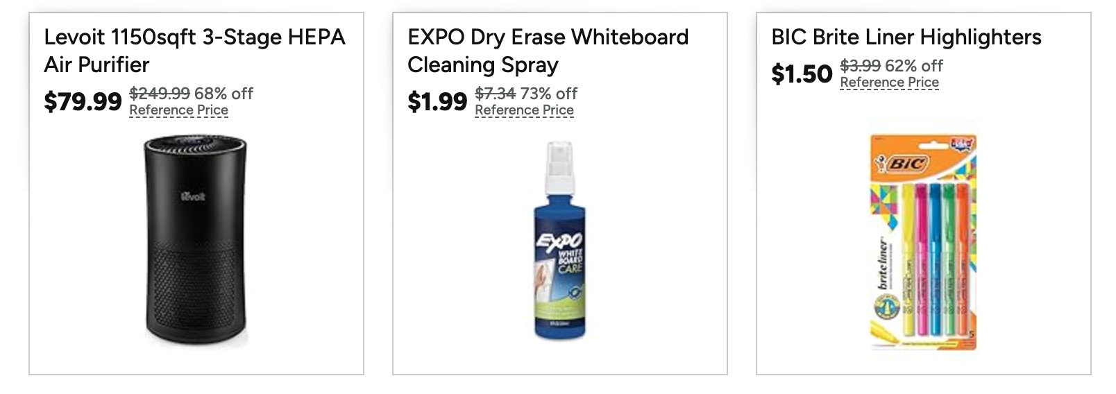
Task: Click the $1.99 price on the EXPO card
Action: [437, 101]
